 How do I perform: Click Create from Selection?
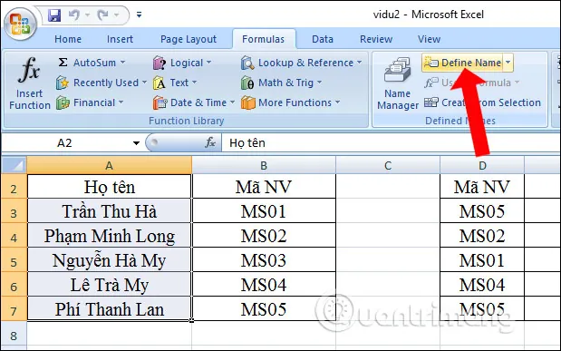482,102
